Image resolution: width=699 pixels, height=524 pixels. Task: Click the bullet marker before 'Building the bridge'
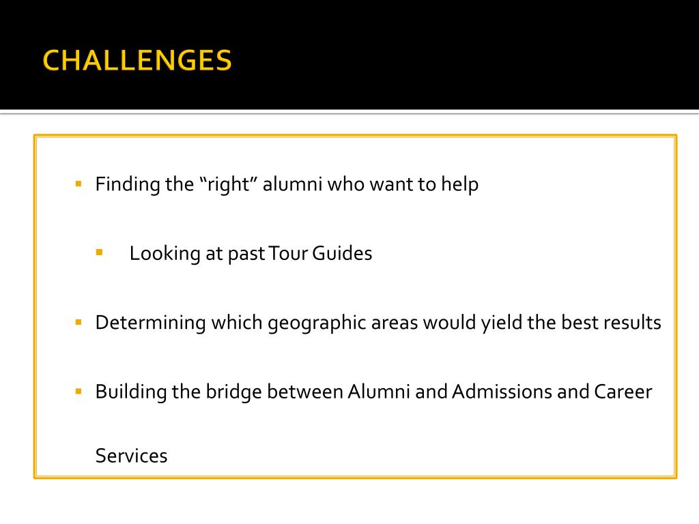point(79,392)
